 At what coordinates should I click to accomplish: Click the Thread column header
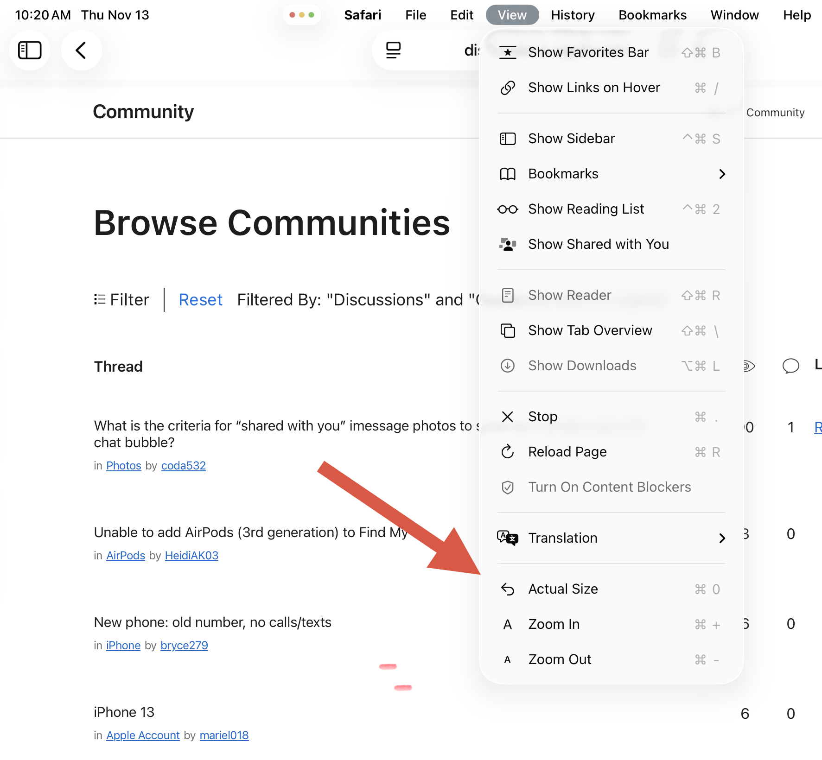point(118,367)
